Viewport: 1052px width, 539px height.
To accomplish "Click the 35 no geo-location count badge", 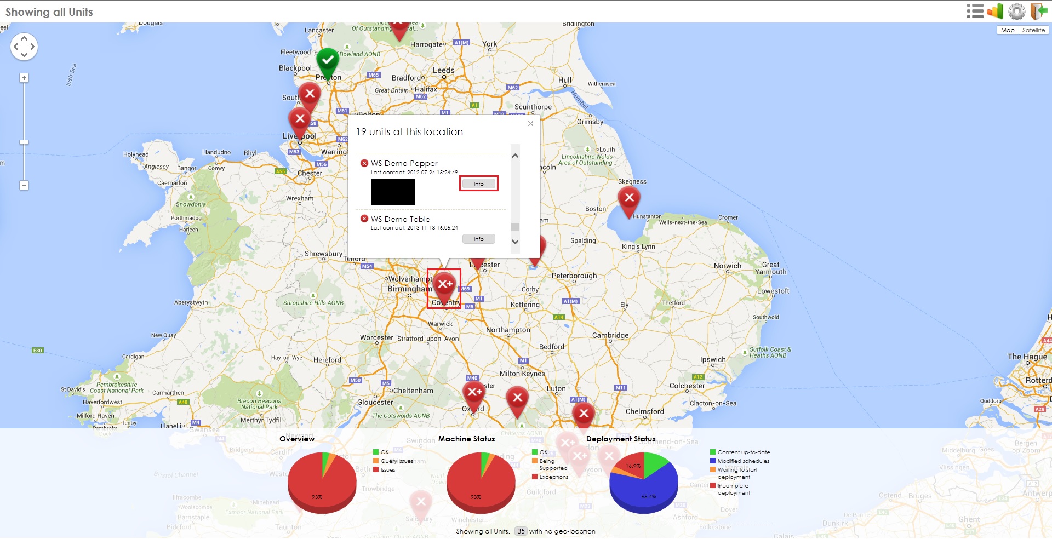I will click(521, 531).
